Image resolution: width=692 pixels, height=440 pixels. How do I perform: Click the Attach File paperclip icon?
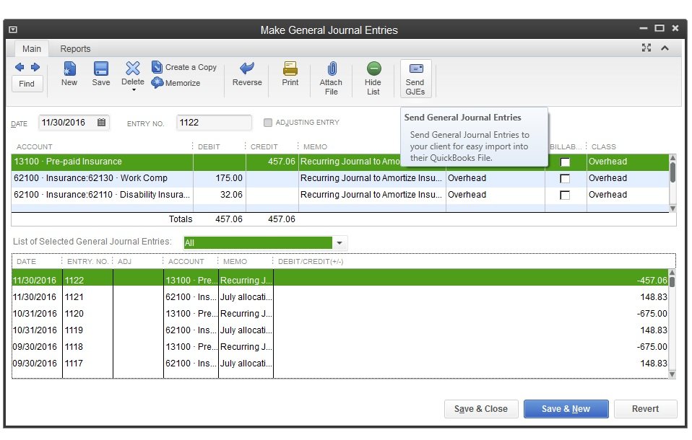332,69
